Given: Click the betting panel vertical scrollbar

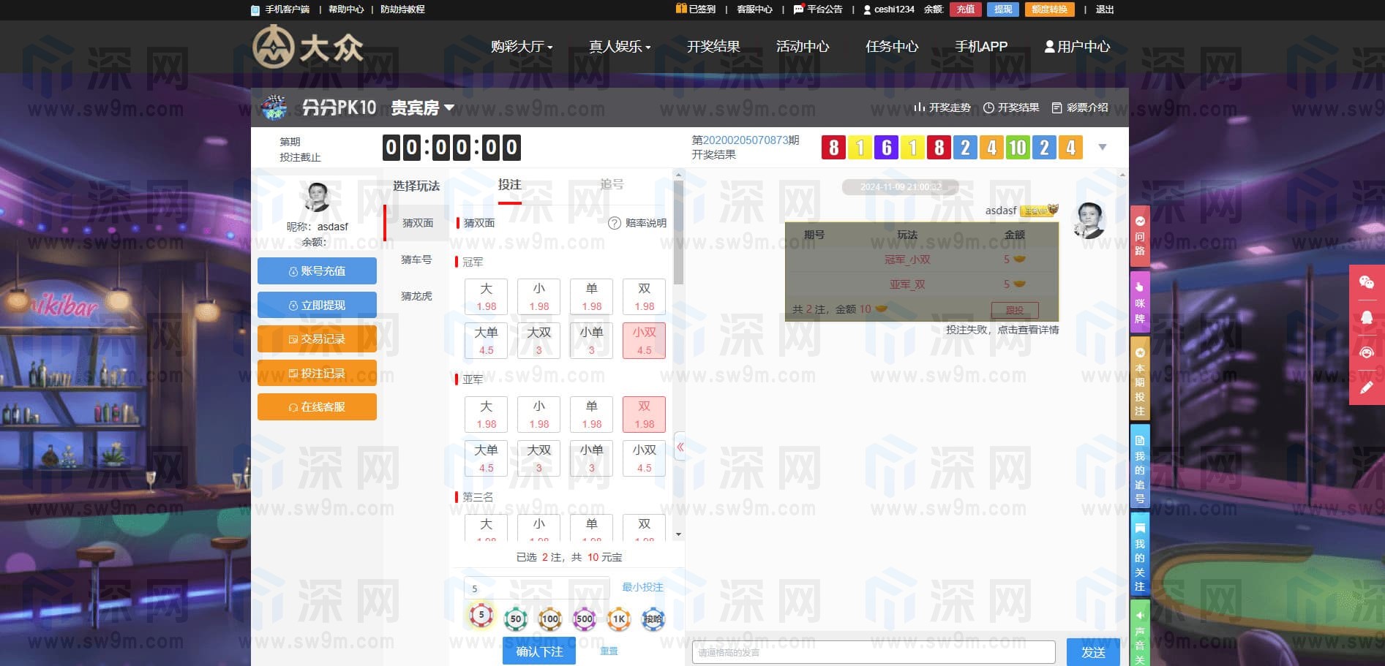Looking at the screenshot, I should (x=678, y=234).
